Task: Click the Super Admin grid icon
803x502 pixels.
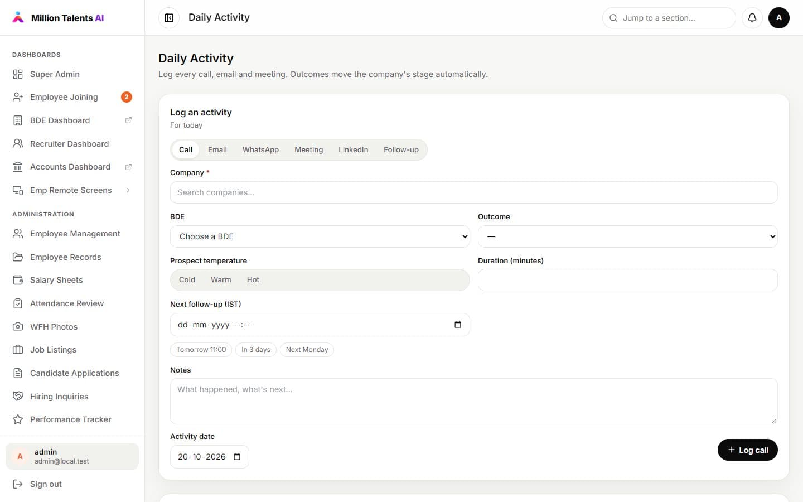Action: pyautogui.click(x=18, y=74)
